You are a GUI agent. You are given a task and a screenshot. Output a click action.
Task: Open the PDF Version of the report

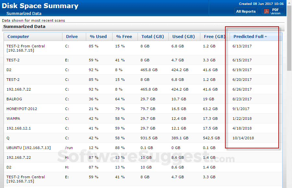click(x=275, y=11)
